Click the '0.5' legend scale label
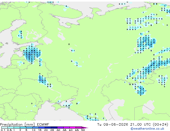Screen dimensions: 170x131 (9, 130)
